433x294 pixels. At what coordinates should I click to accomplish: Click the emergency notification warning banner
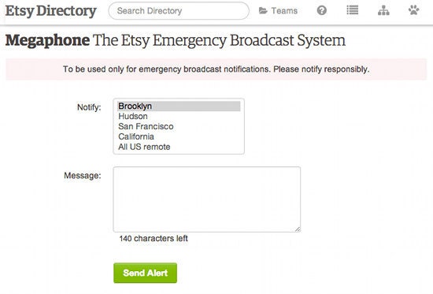[x=216, y=69]
